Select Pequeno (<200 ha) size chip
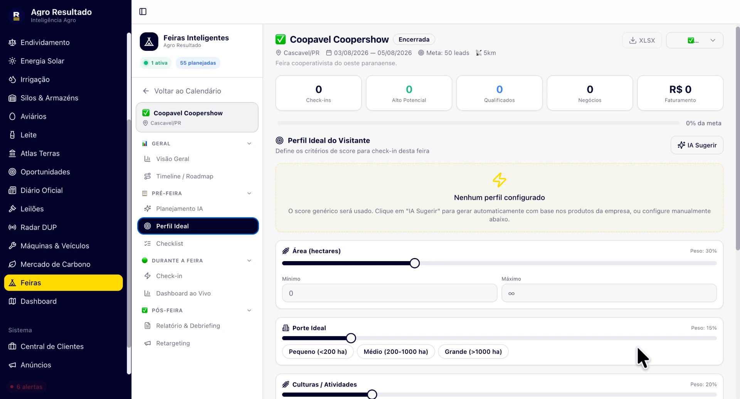This screenshot has height=399, width=740. point(318,352)
